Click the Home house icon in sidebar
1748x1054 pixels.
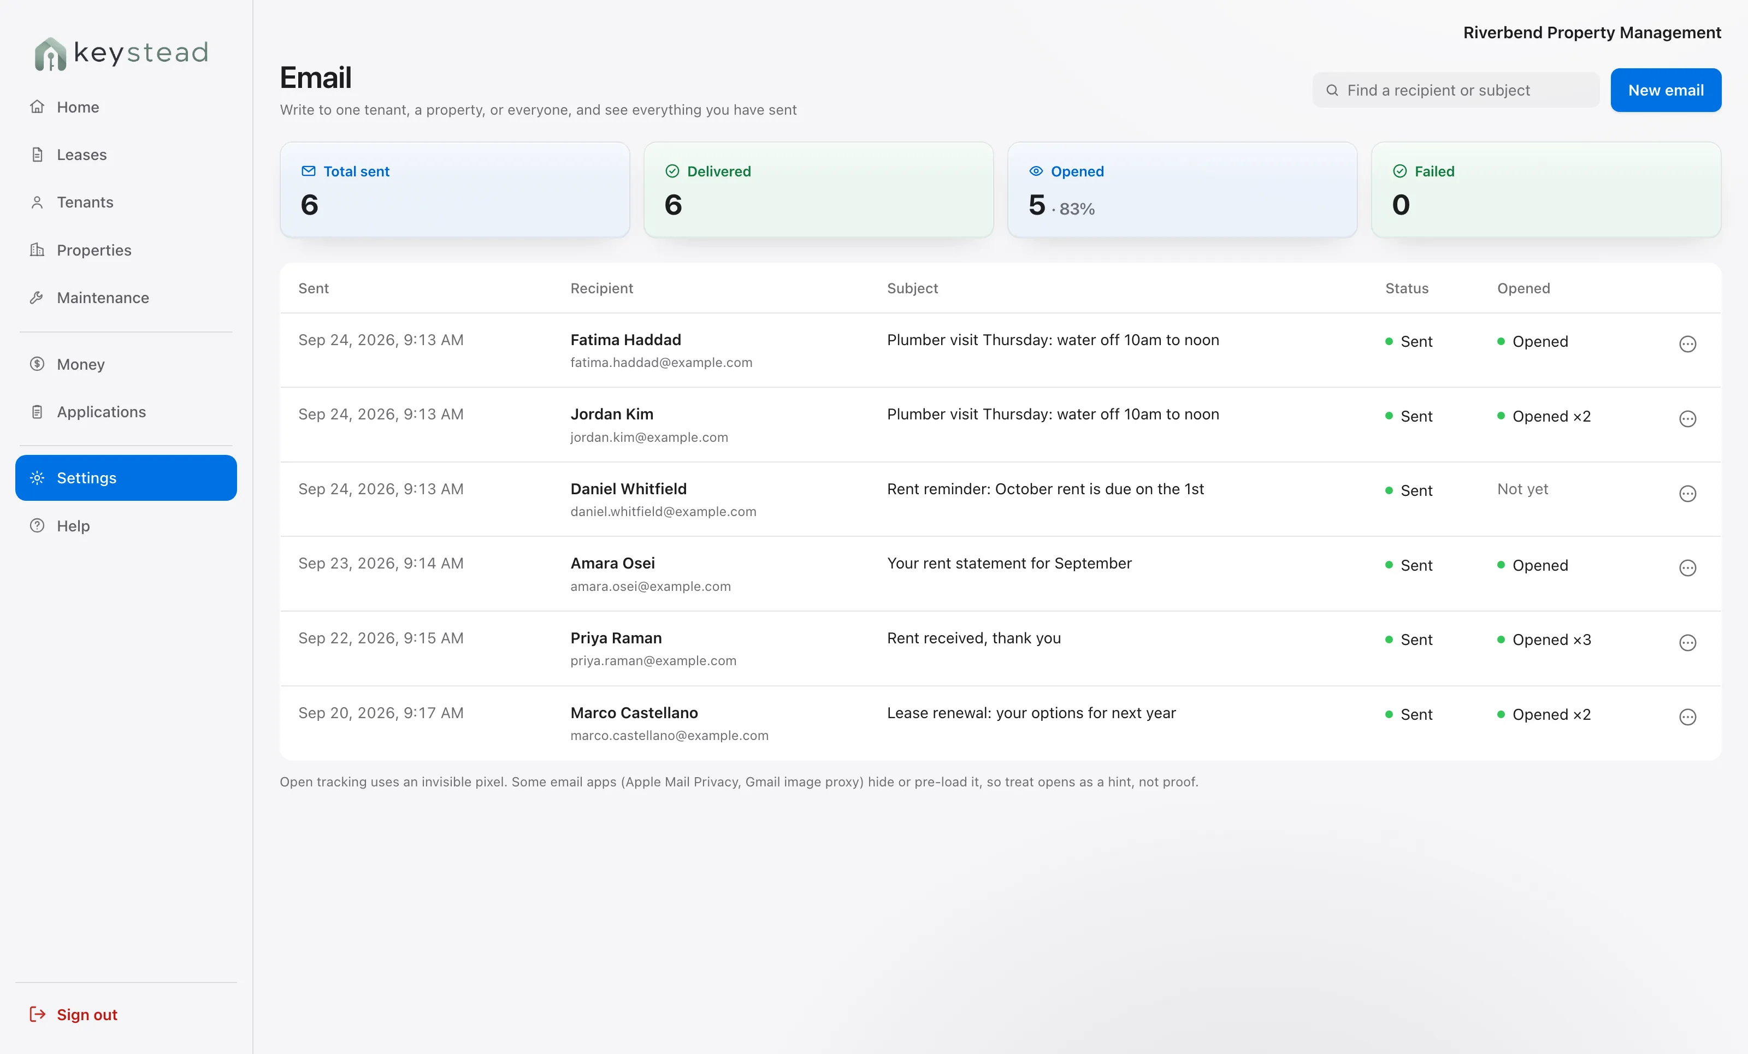pyautogui.click(x=38, y=107)
